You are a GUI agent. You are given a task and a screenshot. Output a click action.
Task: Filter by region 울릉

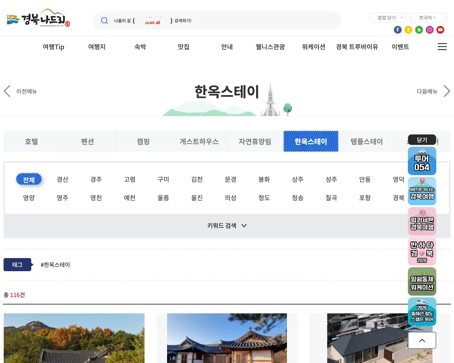[164, 198]
